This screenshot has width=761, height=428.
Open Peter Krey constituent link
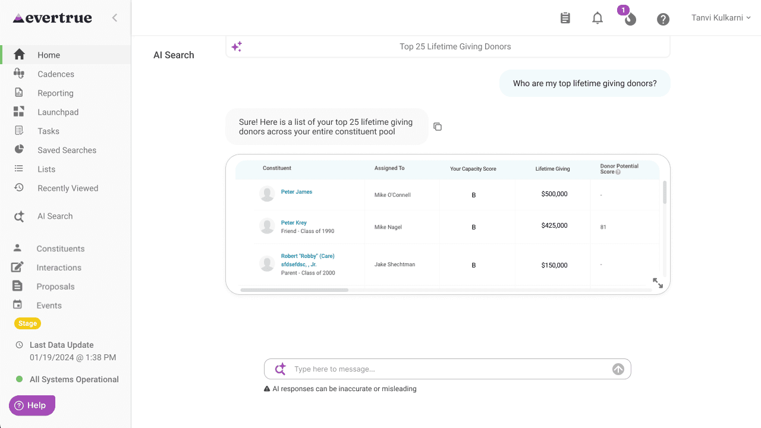294,223
